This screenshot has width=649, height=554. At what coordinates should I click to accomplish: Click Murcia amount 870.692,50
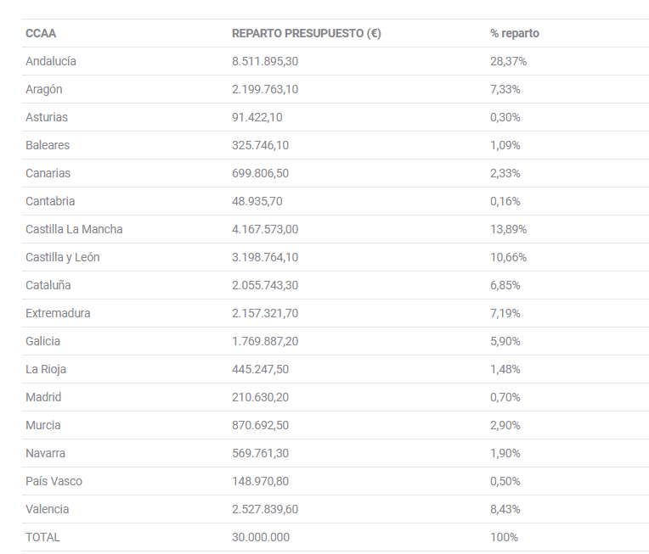pos(260,425)
